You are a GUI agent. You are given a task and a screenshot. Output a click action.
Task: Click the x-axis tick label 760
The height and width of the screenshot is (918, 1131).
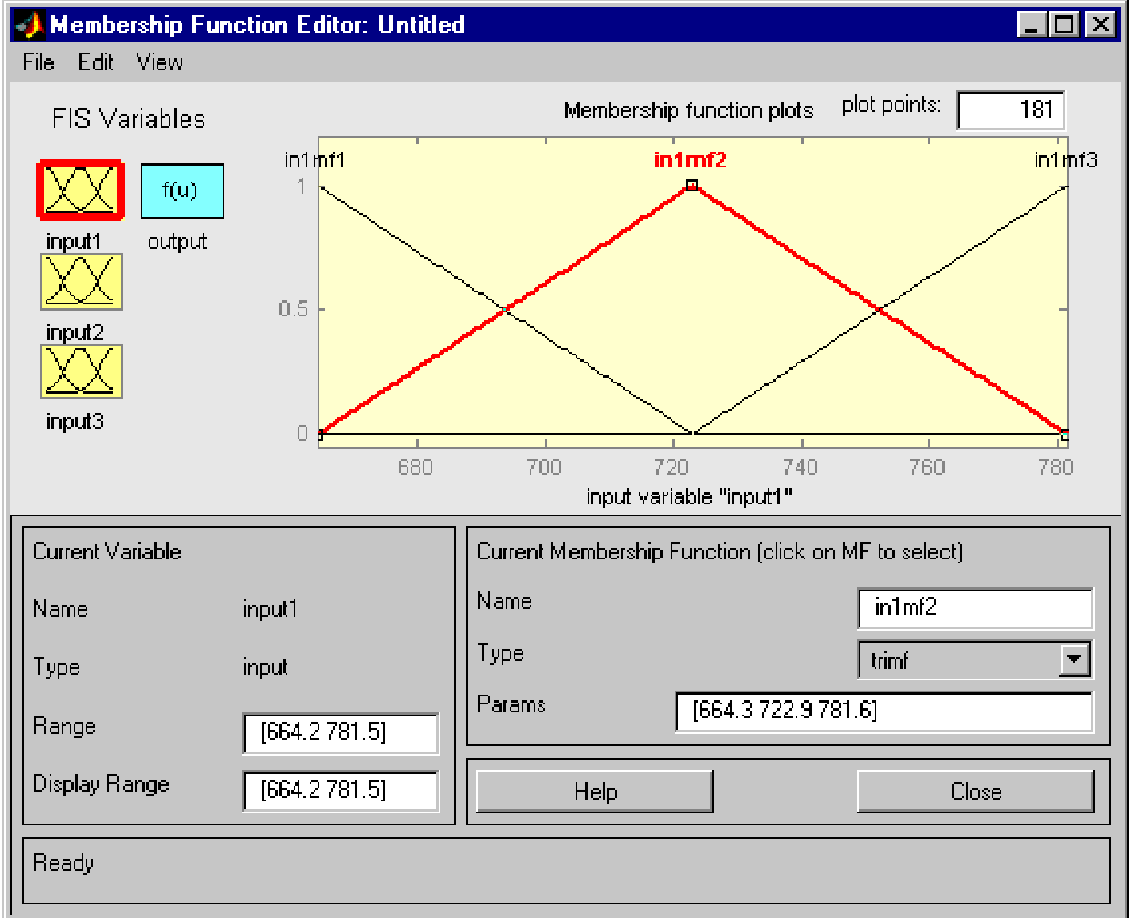click(x=928, y=467)
